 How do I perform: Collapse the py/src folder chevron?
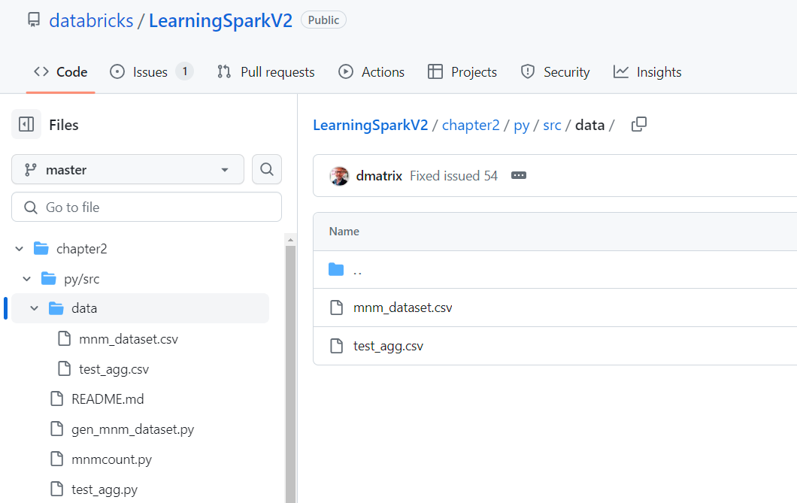[27, 278]
